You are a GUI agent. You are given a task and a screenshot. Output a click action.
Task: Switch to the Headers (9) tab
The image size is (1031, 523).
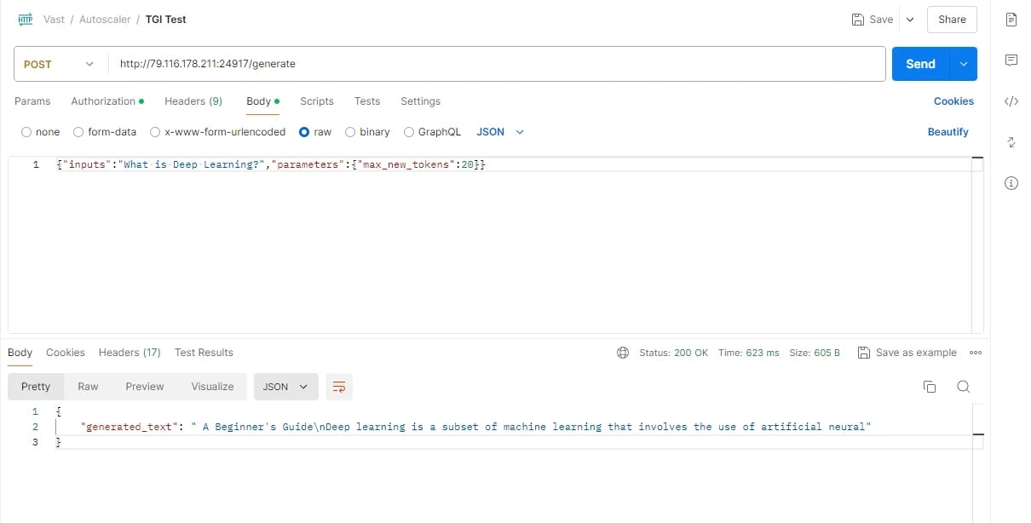(193, 101)
